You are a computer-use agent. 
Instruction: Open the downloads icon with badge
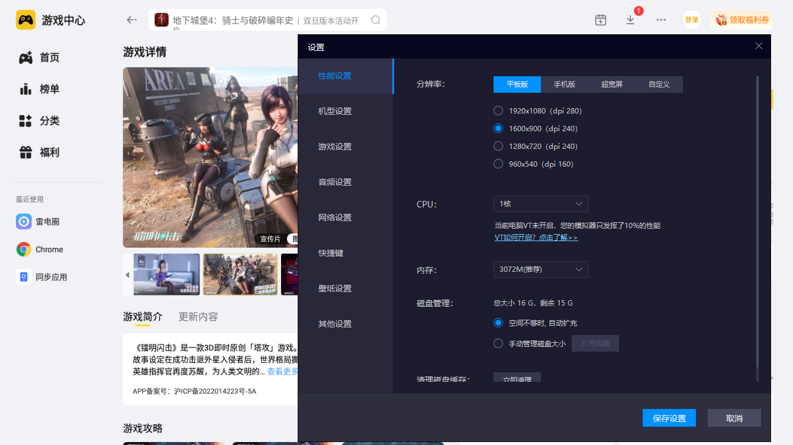[x=630, y=20]
